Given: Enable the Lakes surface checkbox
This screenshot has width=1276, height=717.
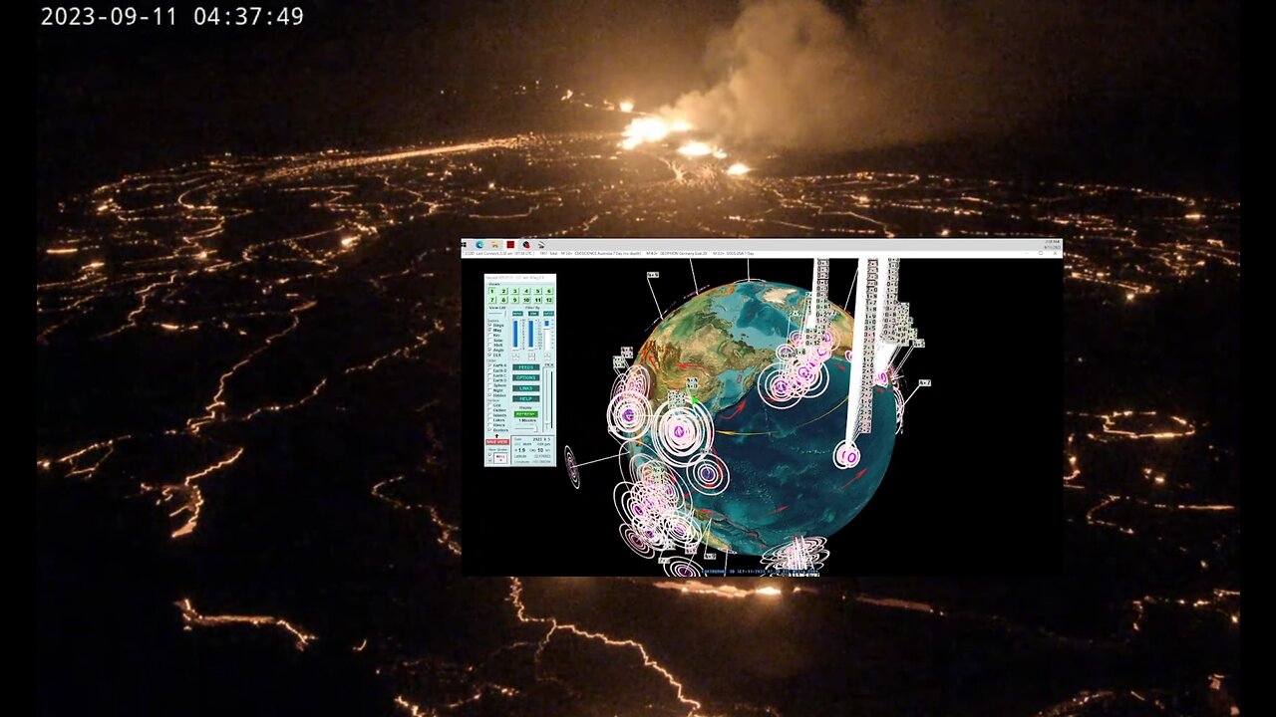Looking at the screenshot, I should [489, 420].
